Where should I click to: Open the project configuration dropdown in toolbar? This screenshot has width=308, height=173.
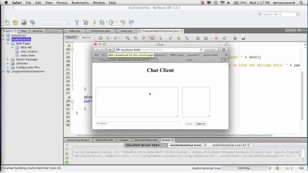click(56, 23)
